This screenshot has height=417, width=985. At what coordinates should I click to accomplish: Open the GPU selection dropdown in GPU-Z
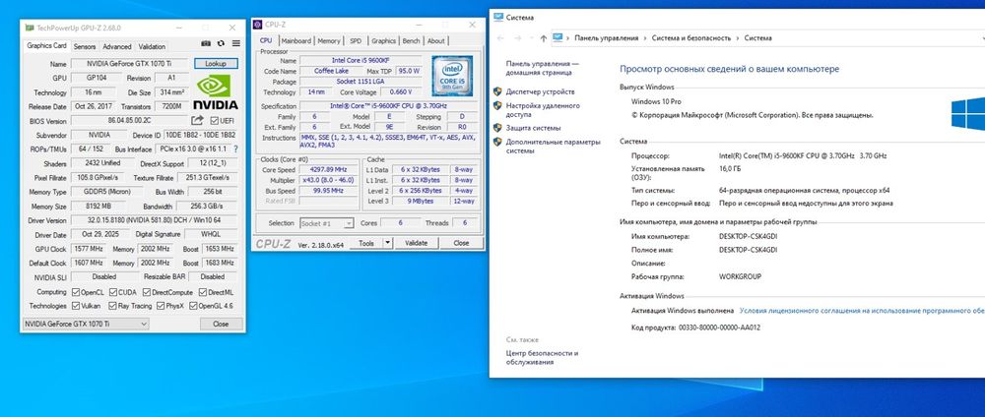click(86, 324)
